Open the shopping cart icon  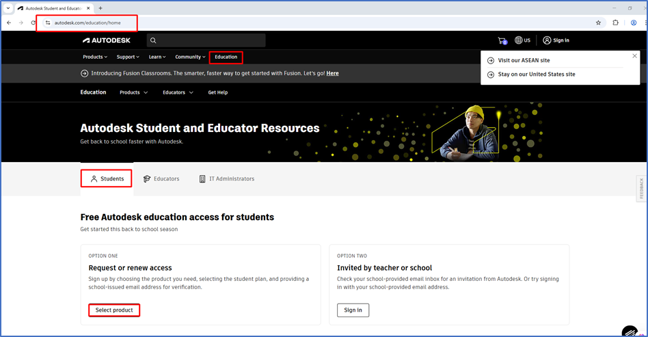(502, 40)
